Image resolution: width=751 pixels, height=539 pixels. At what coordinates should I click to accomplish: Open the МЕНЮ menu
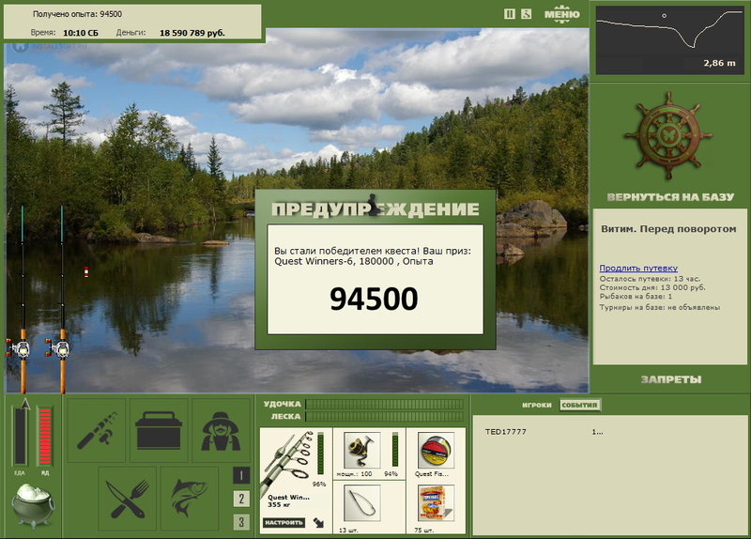[561, 14]
